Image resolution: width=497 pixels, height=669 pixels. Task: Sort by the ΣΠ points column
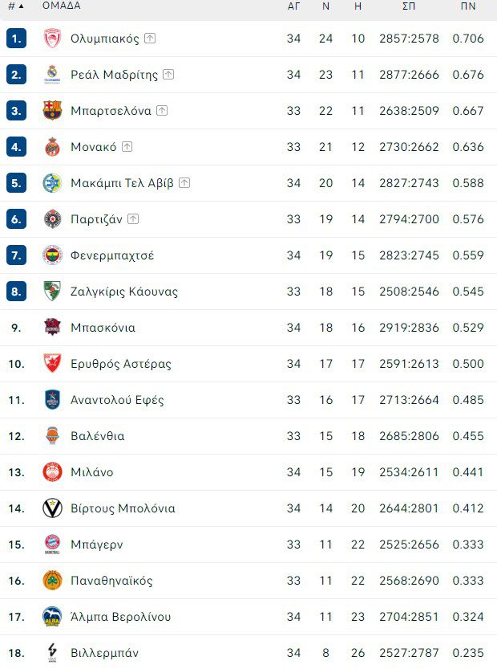(409, 6)
